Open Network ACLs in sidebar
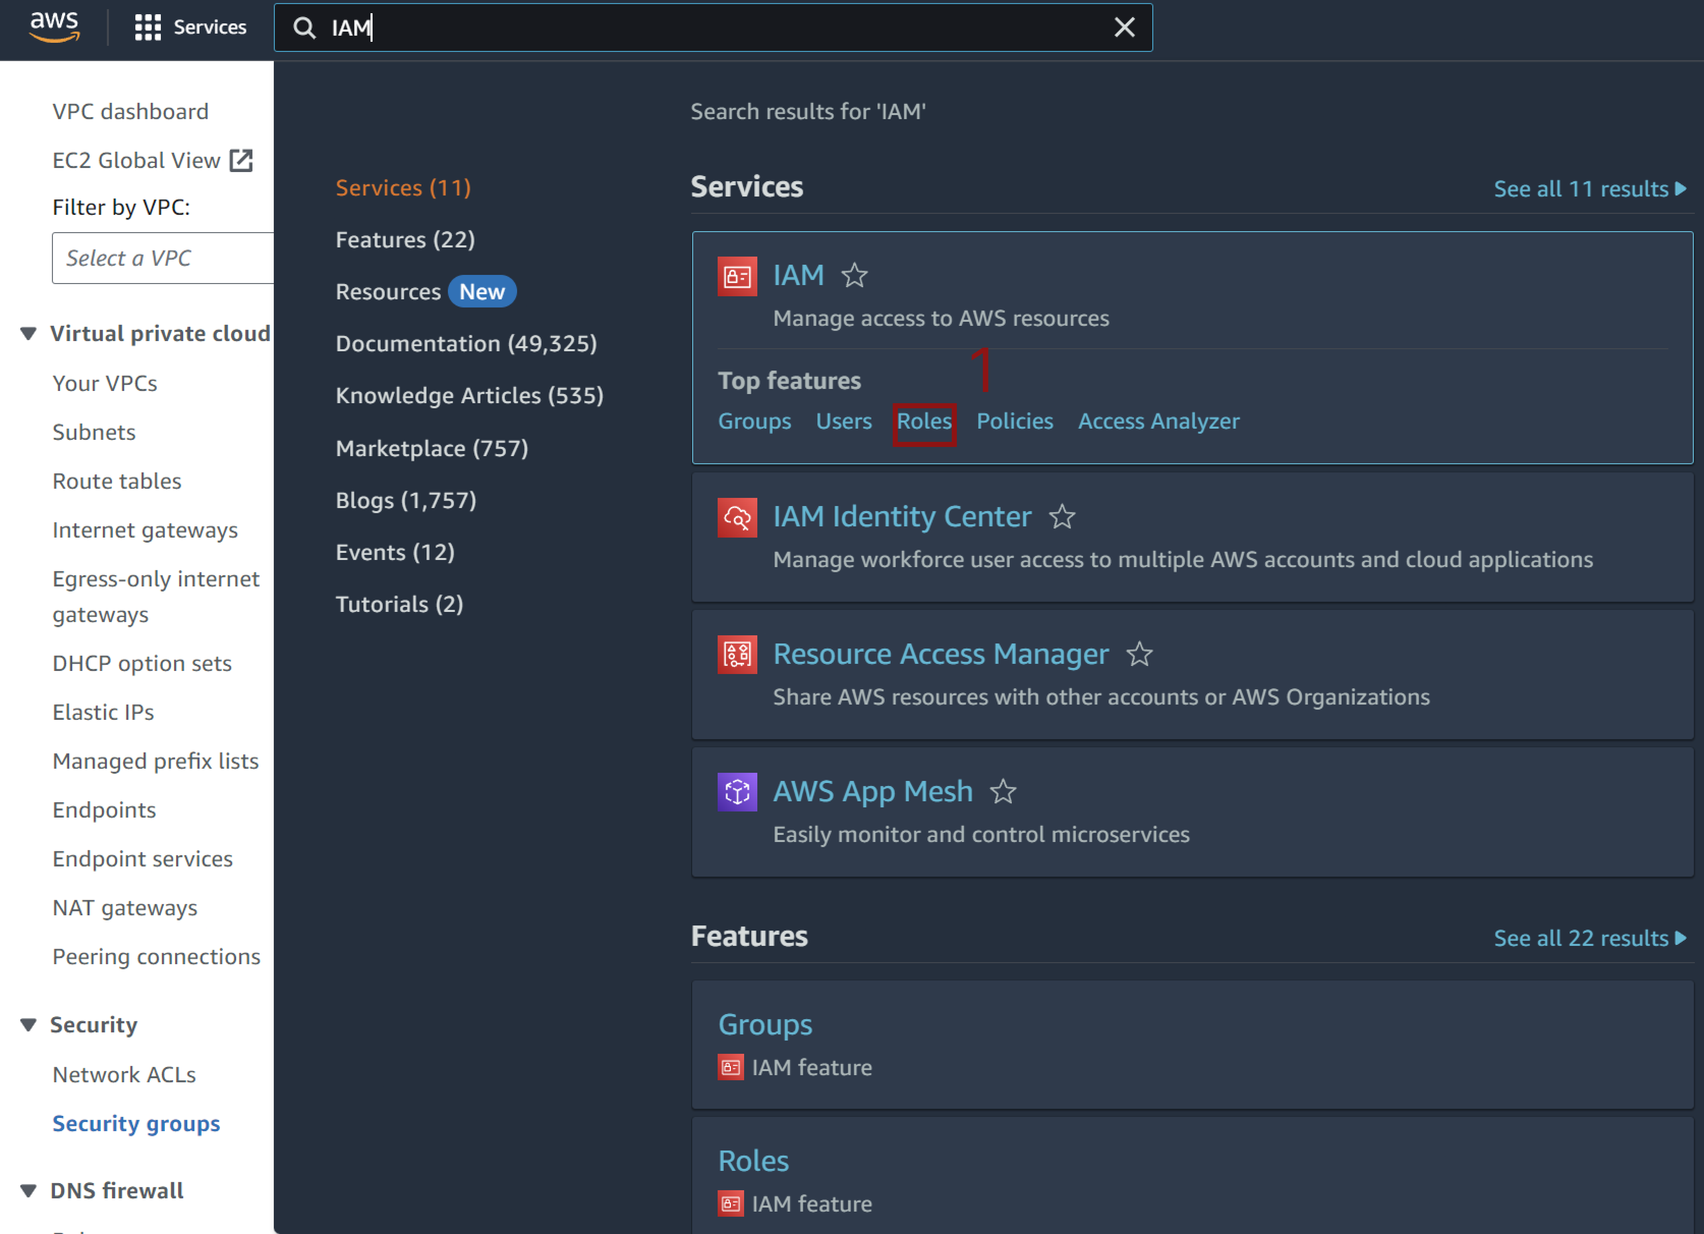This screenshot has height=1234, width=1704. click(x=124, y=1075)
